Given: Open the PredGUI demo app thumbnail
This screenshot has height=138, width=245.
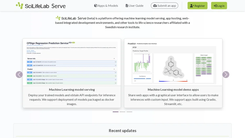Looking at the screenshot, I should pyautogui.click(x=173, y=62).
